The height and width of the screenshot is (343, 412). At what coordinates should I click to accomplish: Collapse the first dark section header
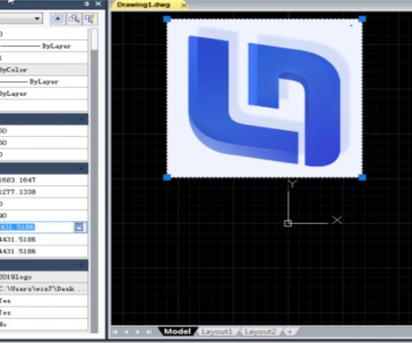click(x=81, y=119)
